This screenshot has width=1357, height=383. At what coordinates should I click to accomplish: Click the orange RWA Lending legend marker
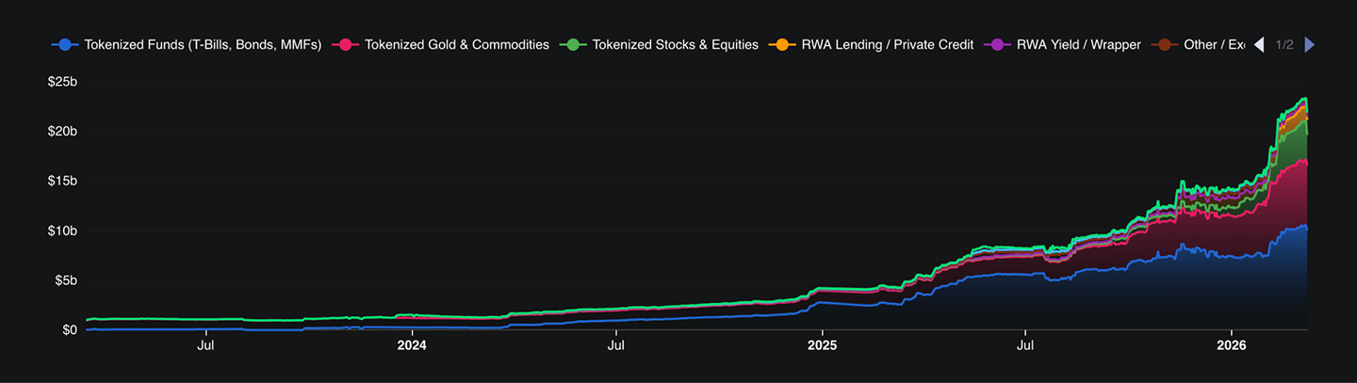coord(781,44)
